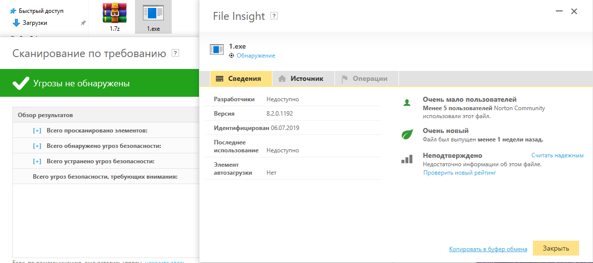Open the File Insight help icon
Viewport: 593px width, 263px height.
(274, 16)
